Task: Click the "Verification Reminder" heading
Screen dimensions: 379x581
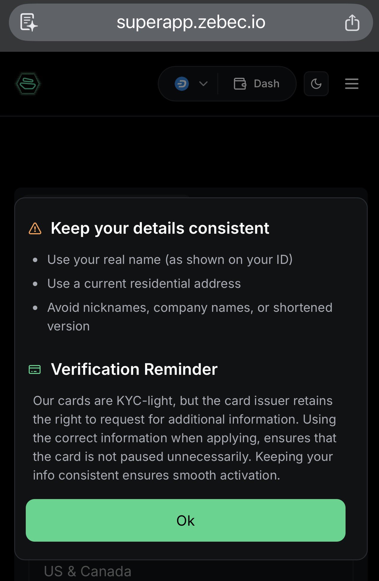Action: point(134,369)
